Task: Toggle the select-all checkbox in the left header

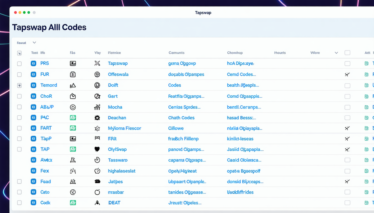Action: (19, 53)
